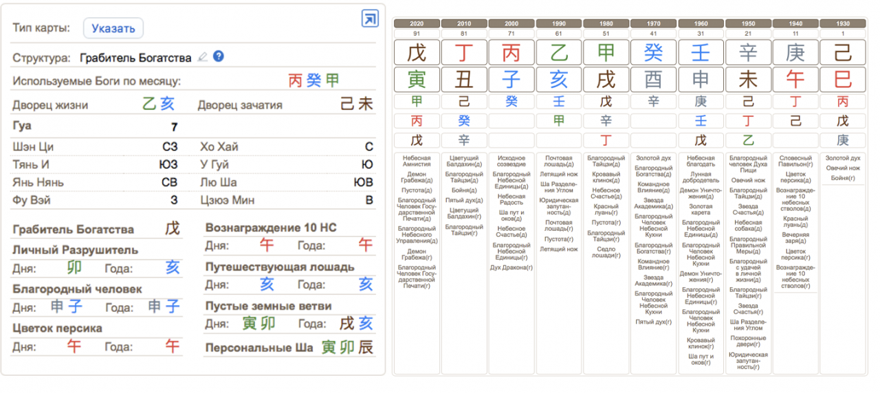
Task: Click the green 乙 stem in 1990 column
Action: (559, 52)
